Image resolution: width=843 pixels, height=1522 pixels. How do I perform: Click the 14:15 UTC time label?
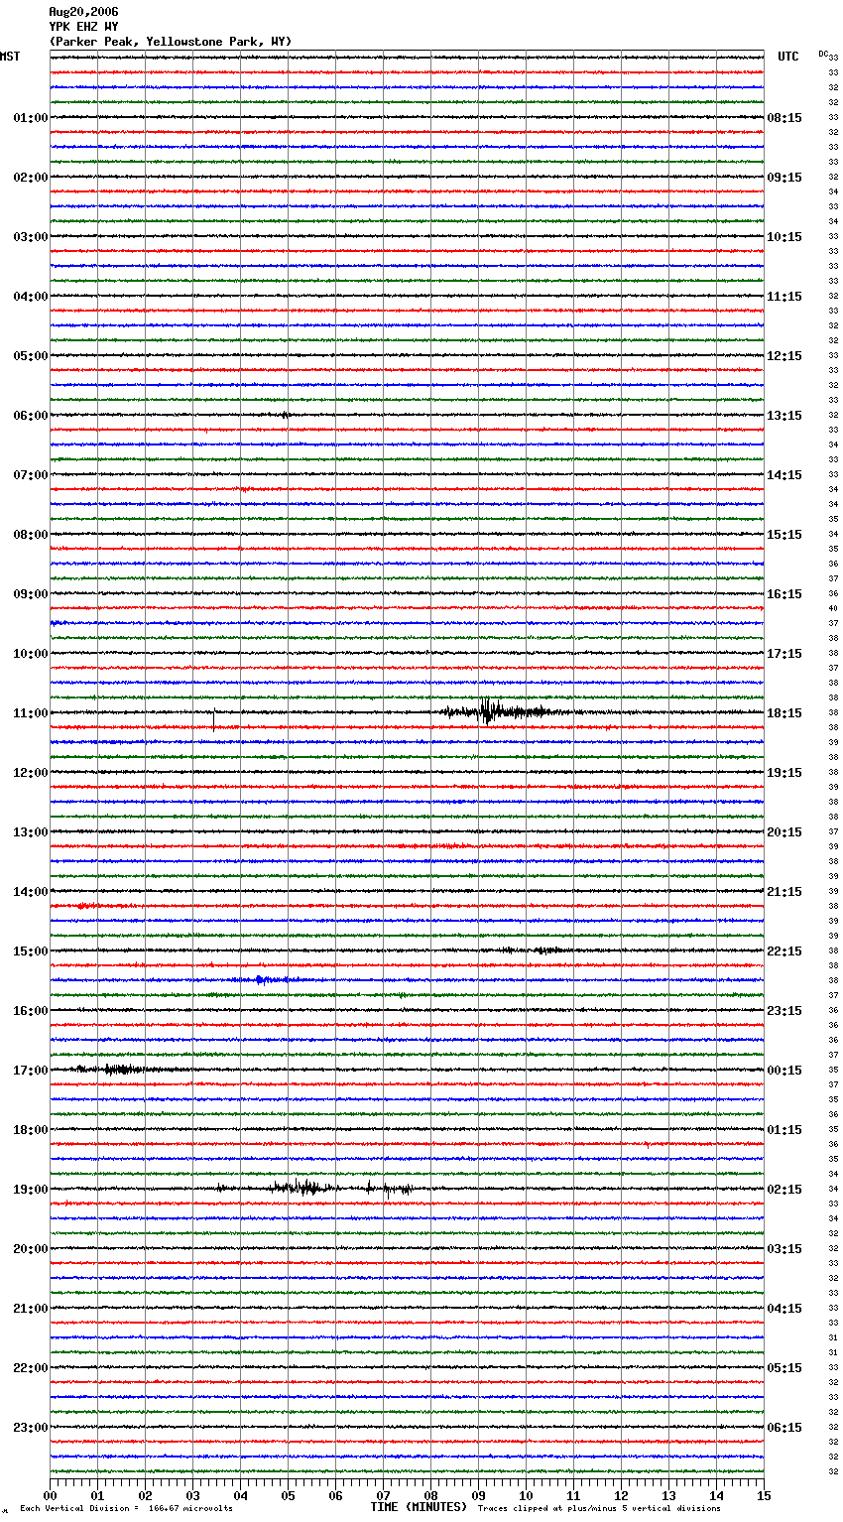pos(784,475)
